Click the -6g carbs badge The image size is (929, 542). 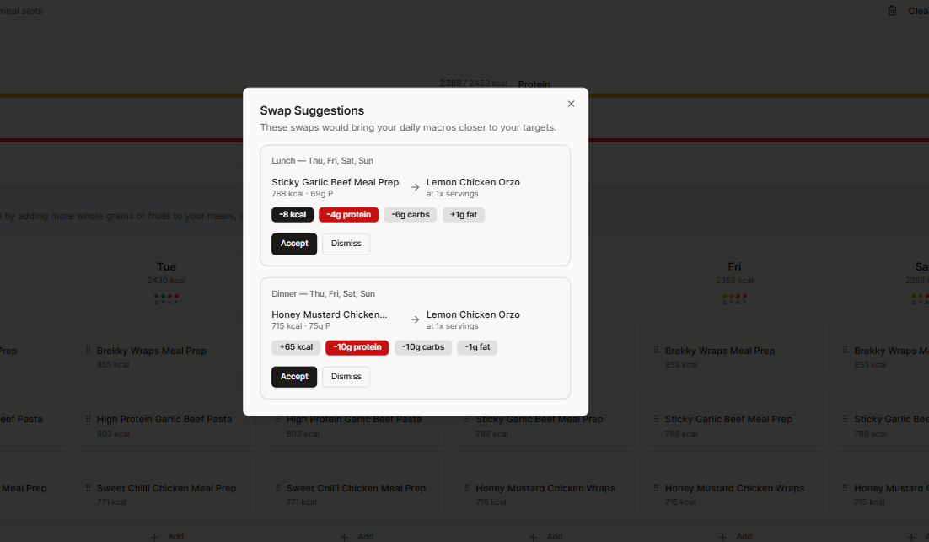pos(410,214)
